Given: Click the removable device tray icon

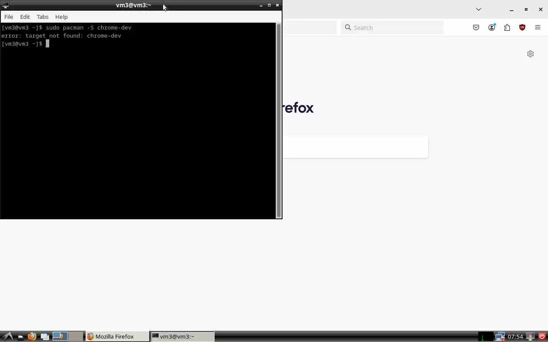Looking at the screenshot, I should pos(530,336).
